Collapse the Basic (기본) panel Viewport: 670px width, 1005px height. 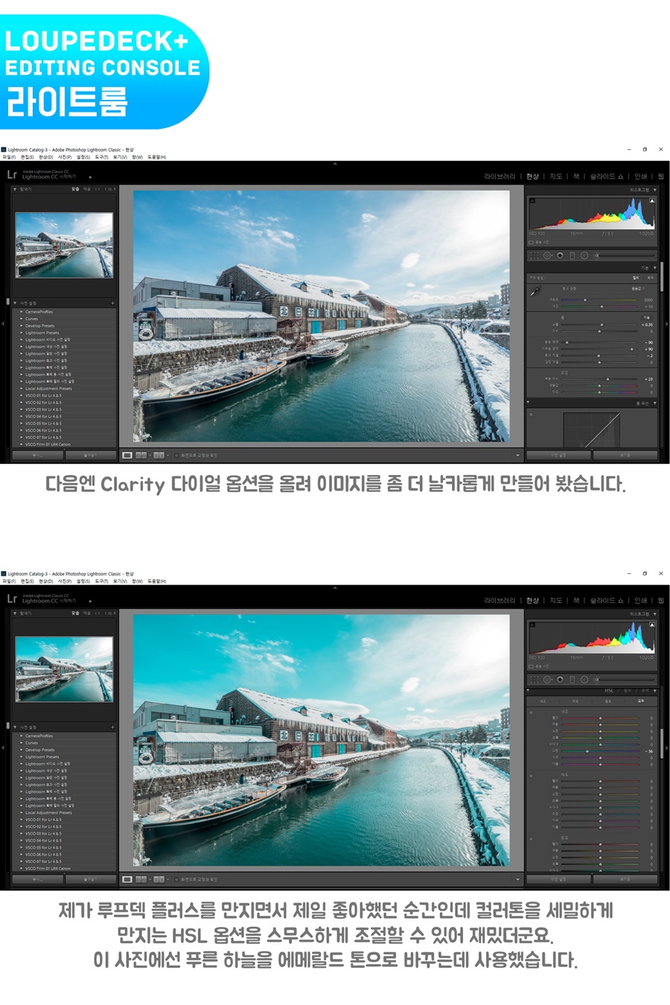coord(655,268)
